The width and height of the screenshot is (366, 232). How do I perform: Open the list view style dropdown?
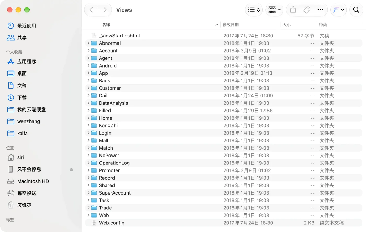(x=254, y=10)
